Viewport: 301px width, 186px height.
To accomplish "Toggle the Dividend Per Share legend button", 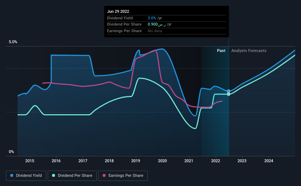I will pyautogui.click(x=72, y=176).
